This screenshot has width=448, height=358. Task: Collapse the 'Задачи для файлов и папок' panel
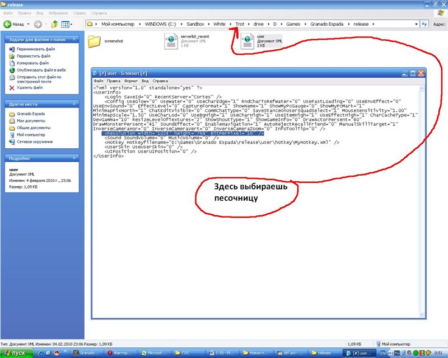[74, 39]
